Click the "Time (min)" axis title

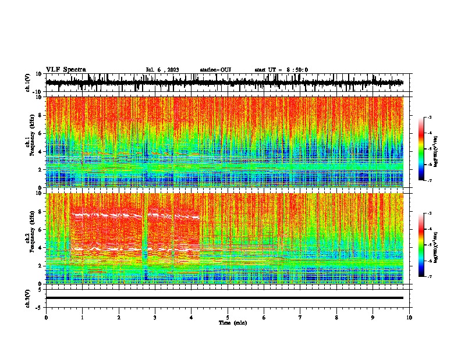(233, 323)
